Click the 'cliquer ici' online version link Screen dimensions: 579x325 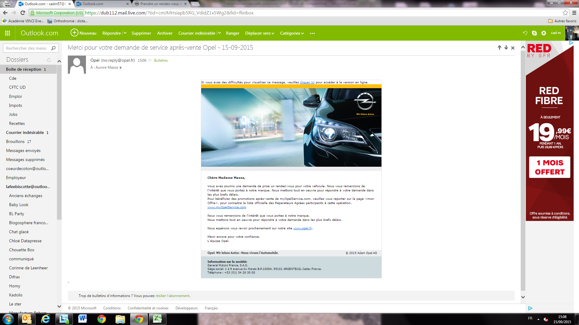pyautogui.click(x=307, y=82)
